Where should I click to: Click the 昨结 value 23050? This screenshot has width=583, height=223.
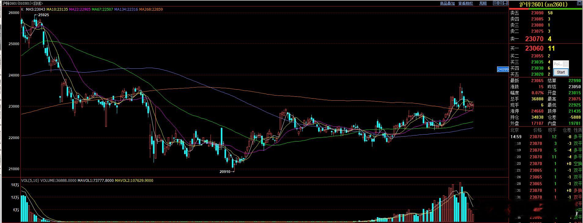pyautogui.click(x=575, y=87)
